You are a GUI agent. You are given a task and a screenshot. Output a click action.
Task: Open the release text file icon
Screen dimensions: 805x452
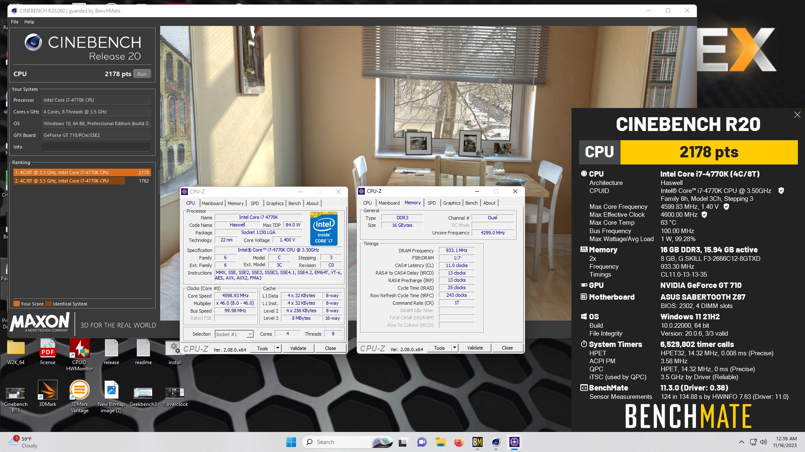(x=112, y=352)
